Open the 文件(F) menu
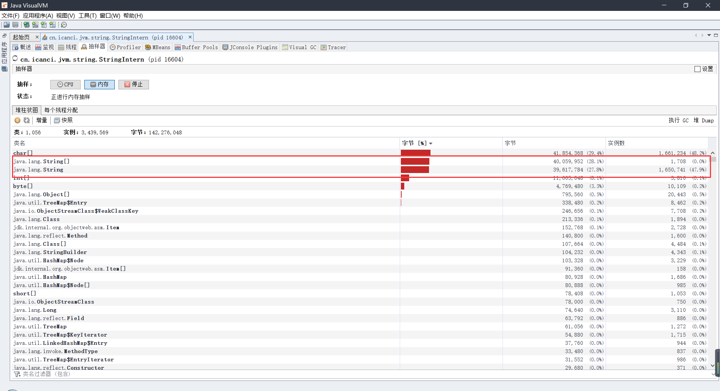Image resolution: width=720 pixels, height=391 pixels. [x=10, y=16]
